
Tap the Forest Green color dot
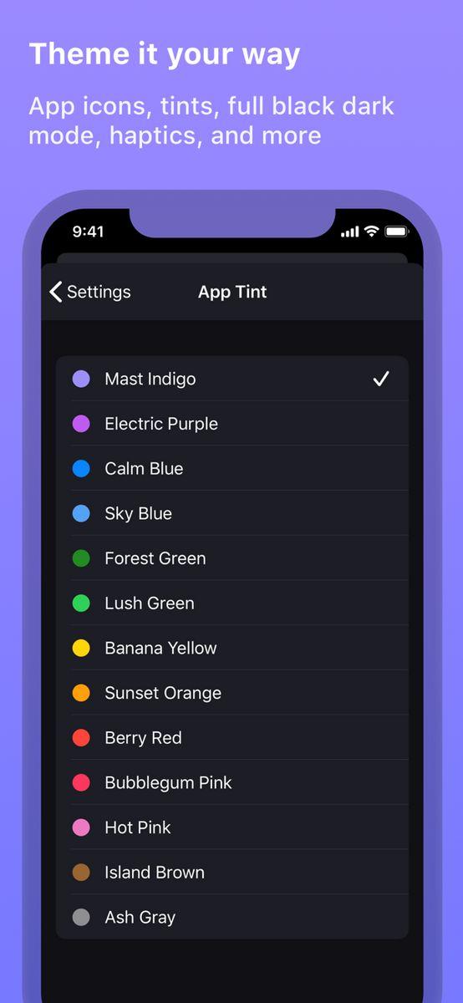click(x=81, y=558)
